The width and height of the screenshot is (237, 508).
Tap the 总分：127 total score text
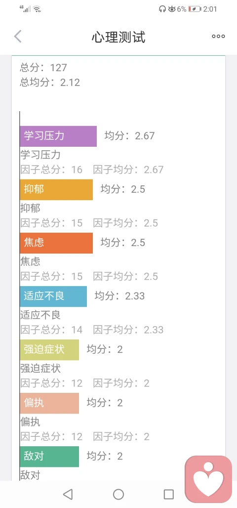point(43,68)
